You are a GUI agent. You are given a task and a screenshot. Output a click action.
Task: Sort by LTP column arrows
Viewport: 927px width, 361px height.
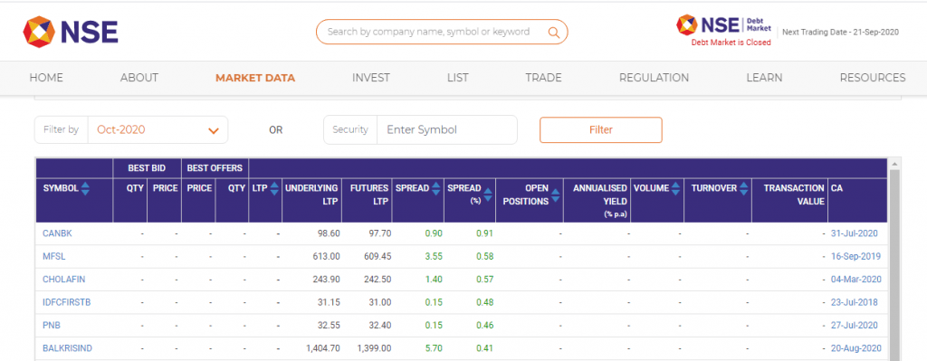(x=274, y=188)
